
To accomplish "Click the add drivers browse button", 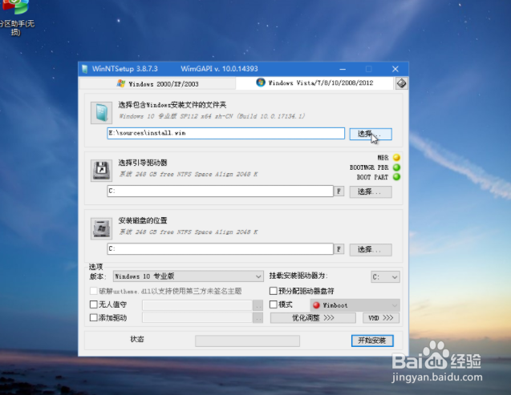I will click(x=258, y=317).
